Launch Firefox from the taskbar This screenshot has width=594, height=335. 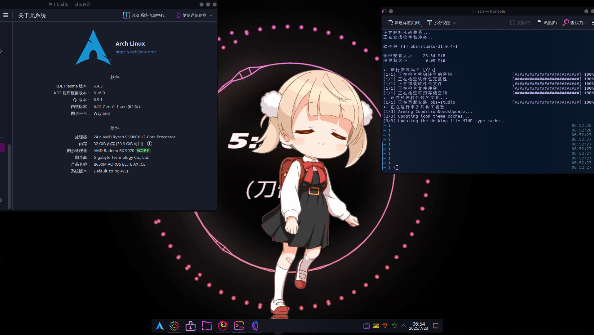click(222, 326)
